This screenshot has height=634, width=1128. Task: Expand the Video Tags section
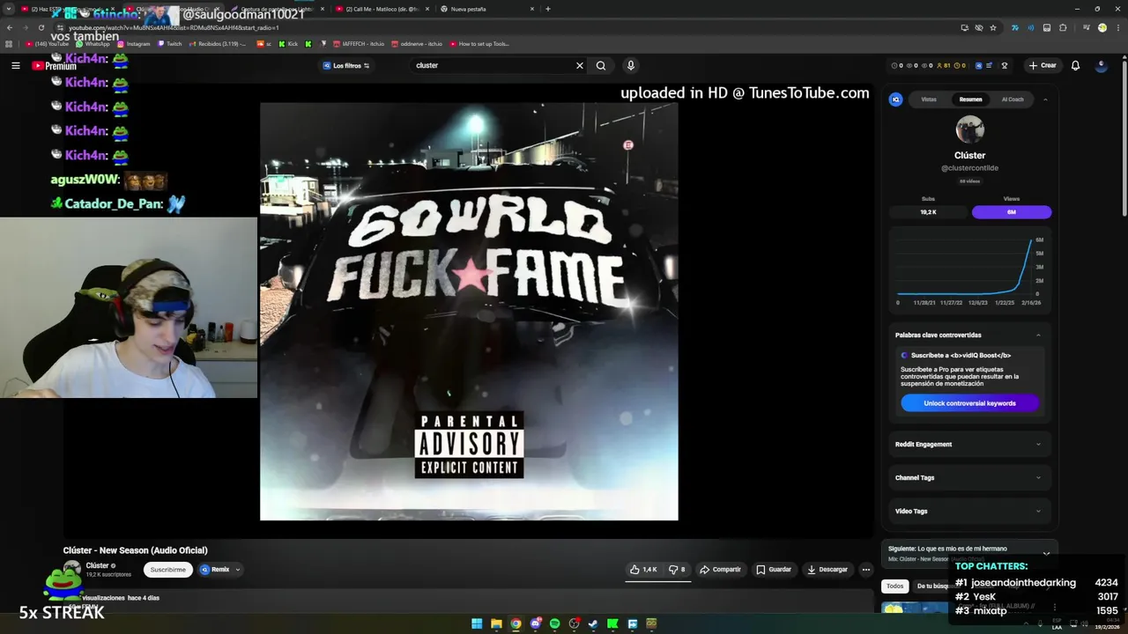968,511
